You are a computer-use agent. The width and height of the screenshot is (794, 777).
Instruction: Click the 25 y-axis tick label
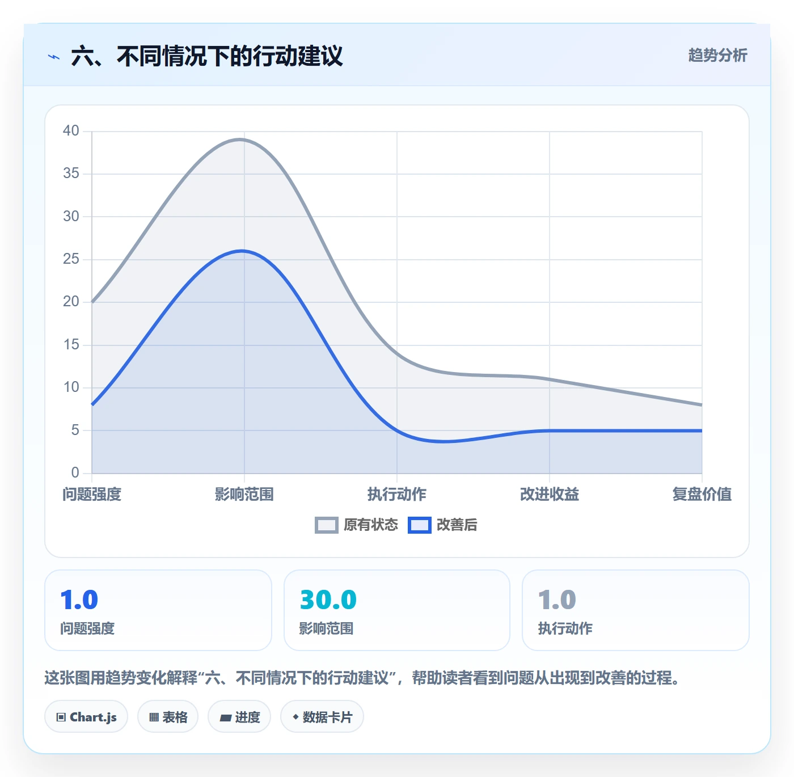pyautogui.click(x=71, y=259)
